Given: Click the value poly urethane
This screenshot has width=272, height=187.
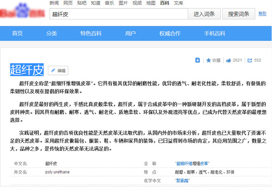Looking at the screenshot, I should (x=57, y=172).
